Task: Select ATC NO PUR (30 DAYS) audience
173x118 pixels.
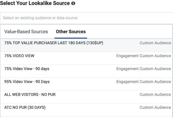Action: 86,110
